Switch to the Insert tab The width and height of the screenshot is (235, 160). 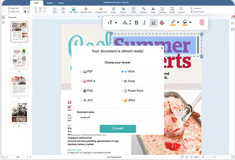click(50, 3)
